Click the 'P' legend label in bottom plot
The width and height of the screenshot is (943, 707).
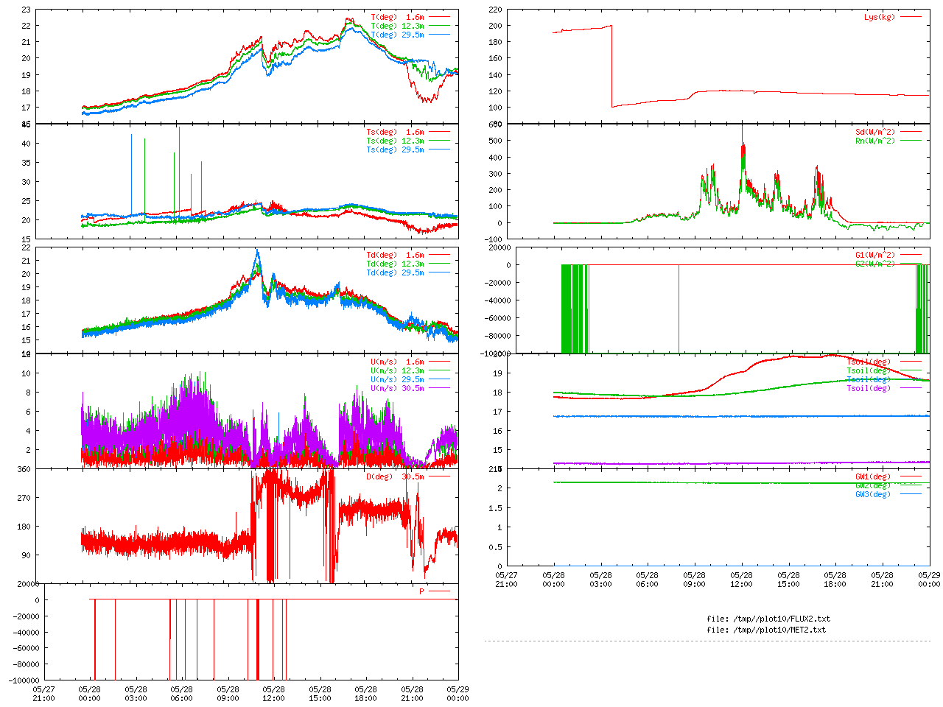422,591
